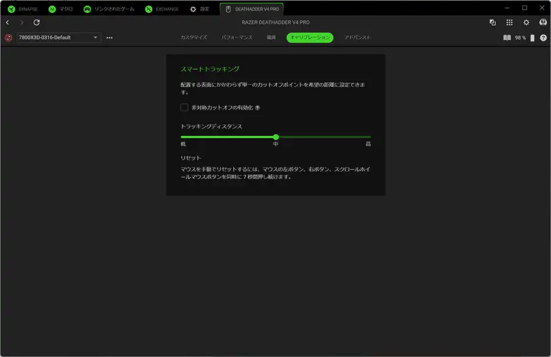
Task: Close the Razer Synapse window
Action: (x=542, y=8)
